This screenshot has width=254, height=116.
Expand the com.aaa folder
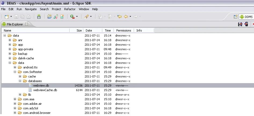coord(15,99)
